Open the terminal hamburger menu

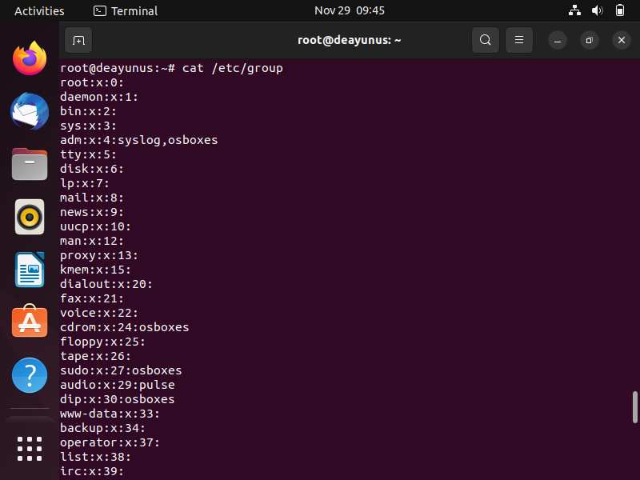[518, 40]
